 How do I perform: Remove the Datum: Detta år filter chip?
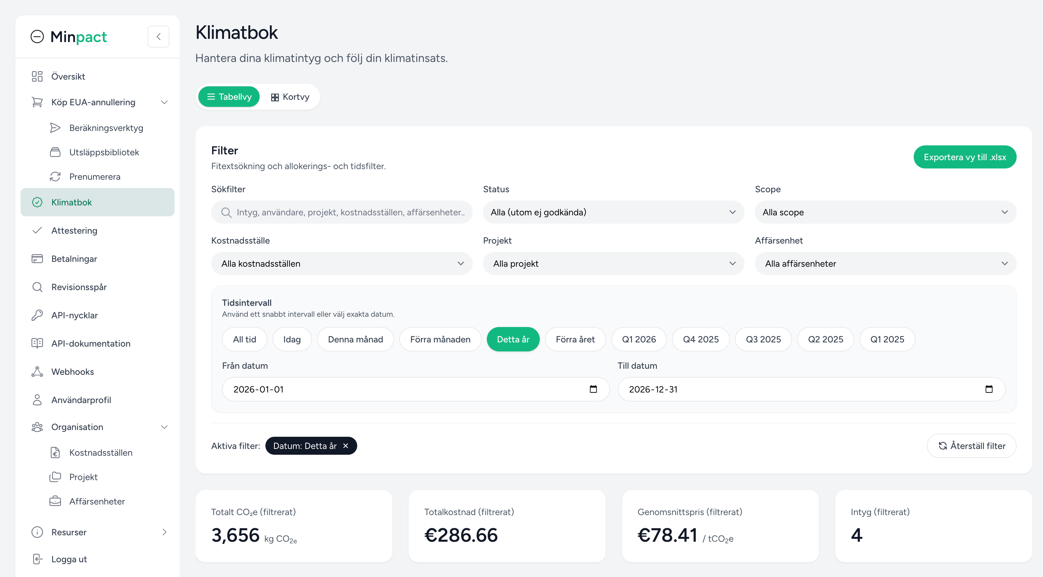click(346, 446)
